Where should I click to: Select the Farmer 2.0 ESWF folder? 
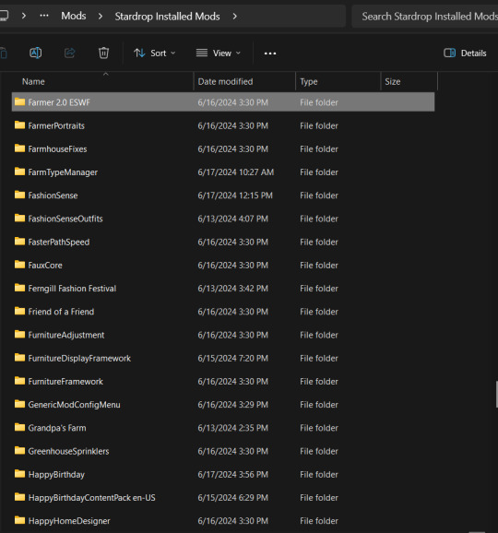[223, 102]
